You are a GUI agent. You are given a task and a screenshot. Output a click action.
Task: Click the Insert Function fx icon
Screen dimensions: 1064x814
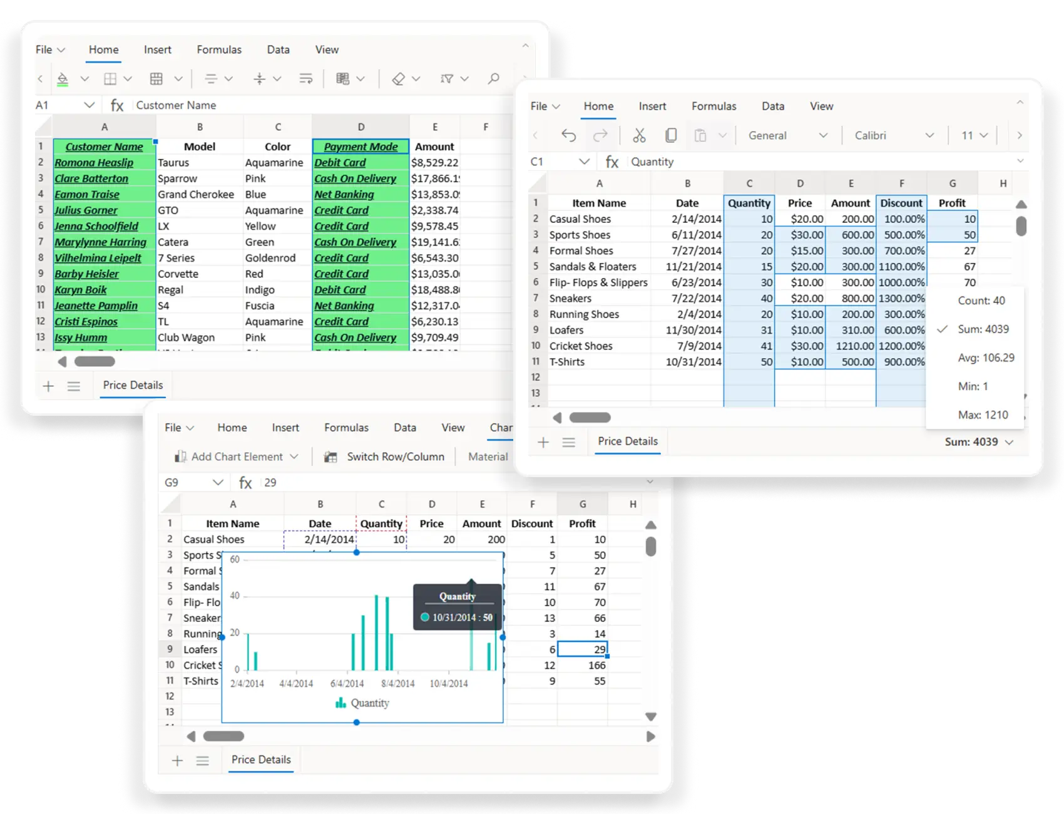pos(117,105)
